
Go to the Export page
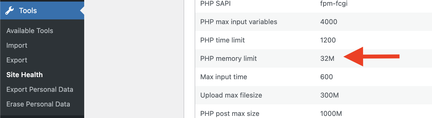pyautogui.click(x=17, y=60)
